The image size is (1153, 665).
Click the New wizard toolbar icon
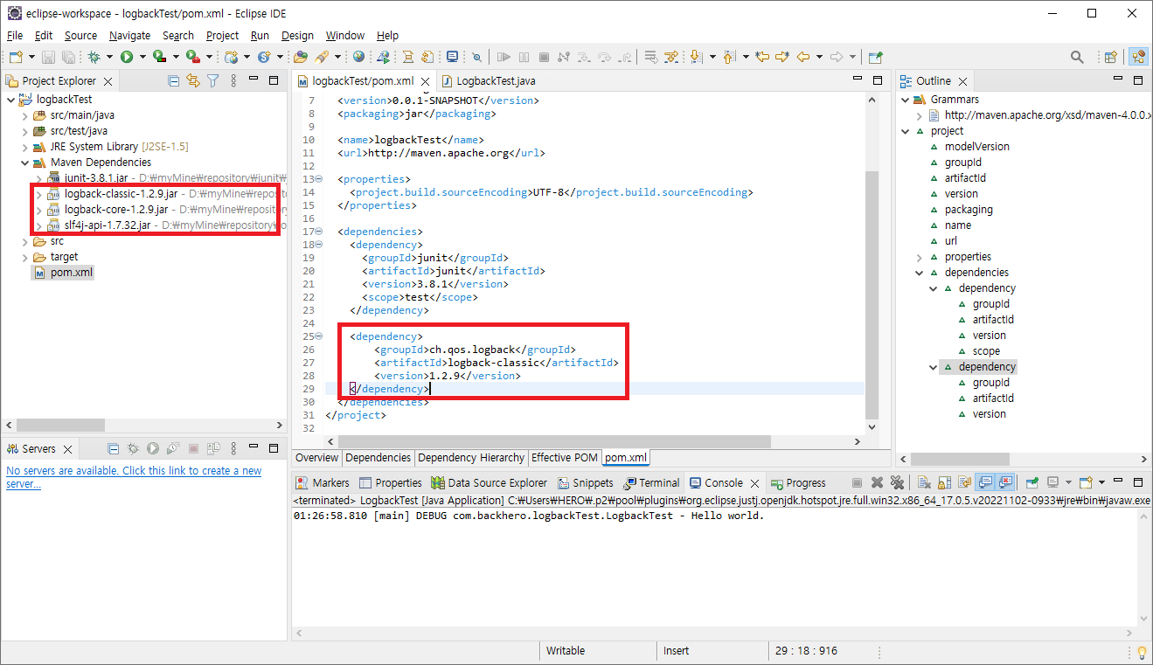tap(16, 57)
